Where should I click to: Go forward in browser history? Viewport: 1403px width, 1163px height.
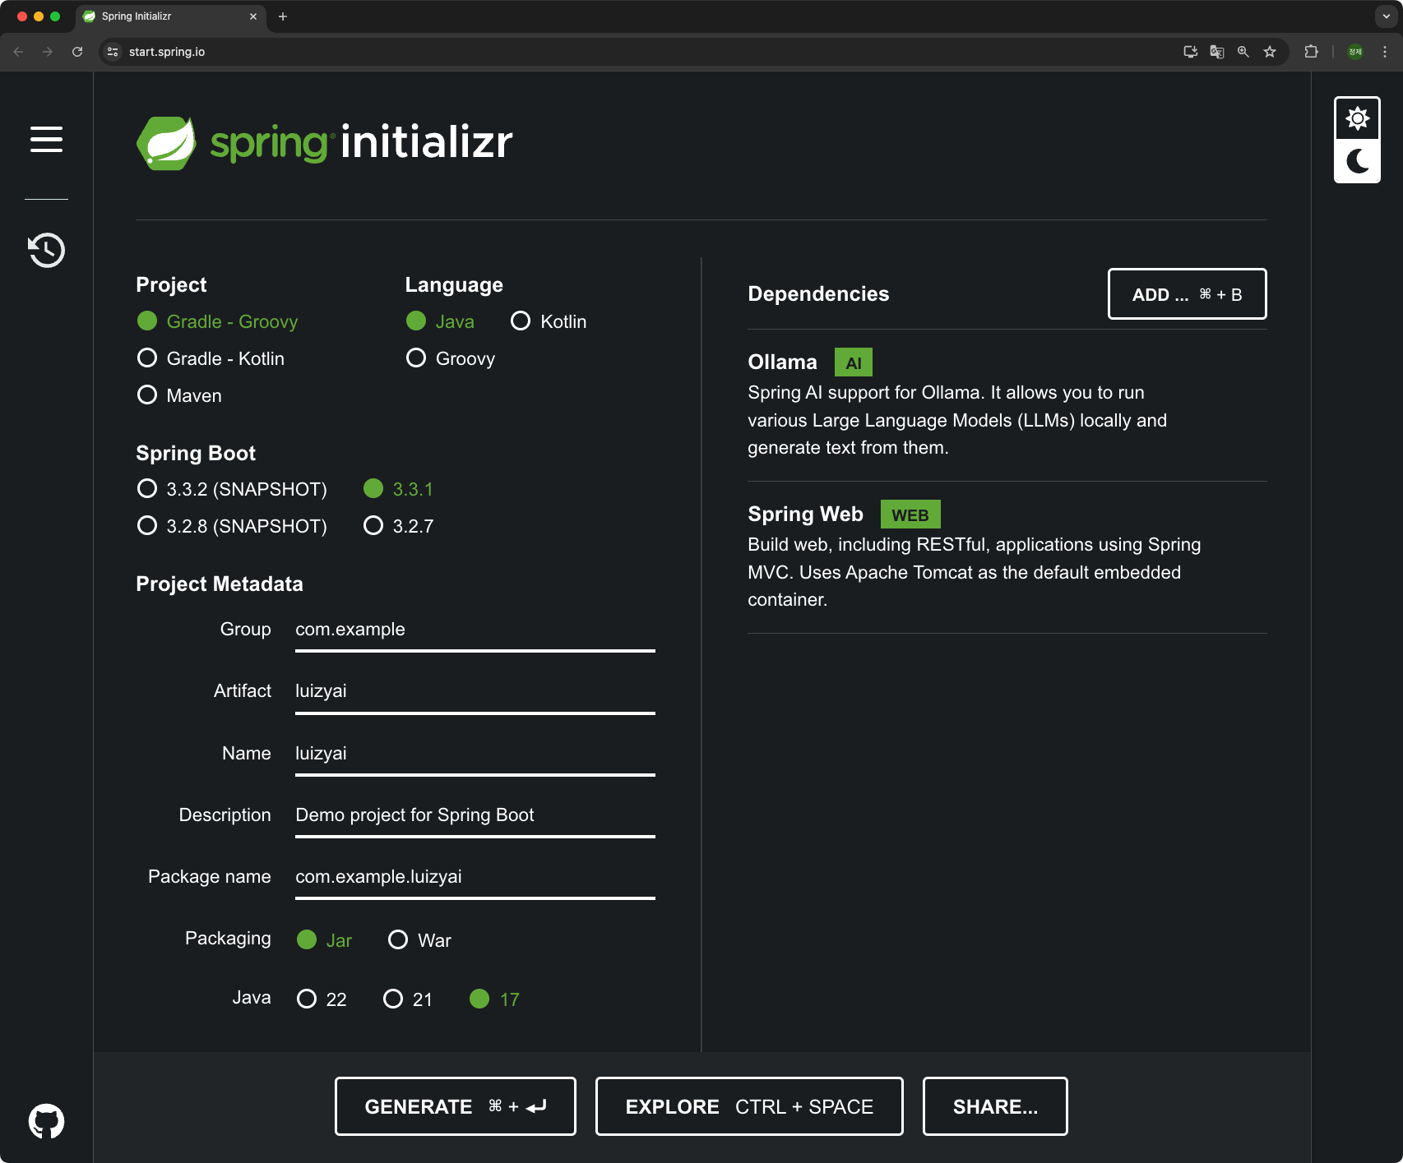pyautogui.click(x=48, y=52)
